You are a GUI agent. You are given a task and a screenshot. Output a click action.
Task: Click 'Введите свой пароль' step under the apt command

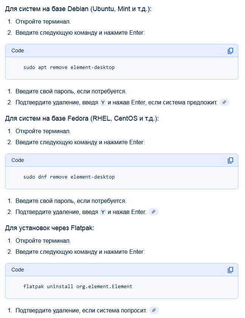(71, 91)
